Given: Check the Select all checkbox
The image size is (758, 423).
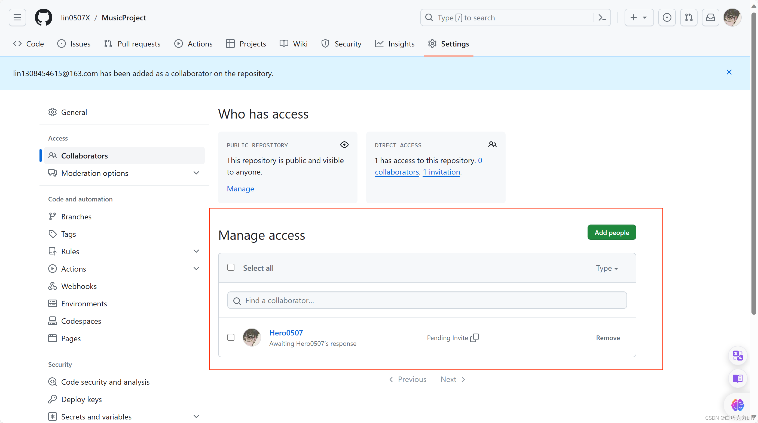Looking at the screenshot, I should pyautogui.click(x=231, y=267).
